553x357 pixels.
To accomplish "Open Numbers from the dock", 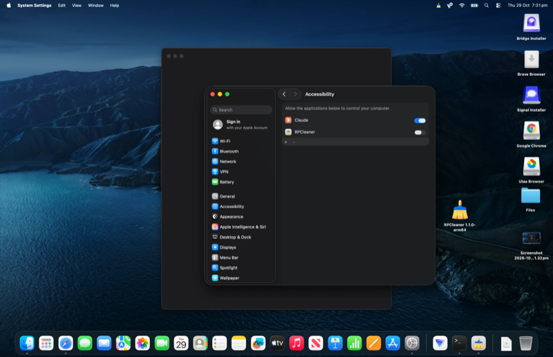I will click(x=355, y=343).
